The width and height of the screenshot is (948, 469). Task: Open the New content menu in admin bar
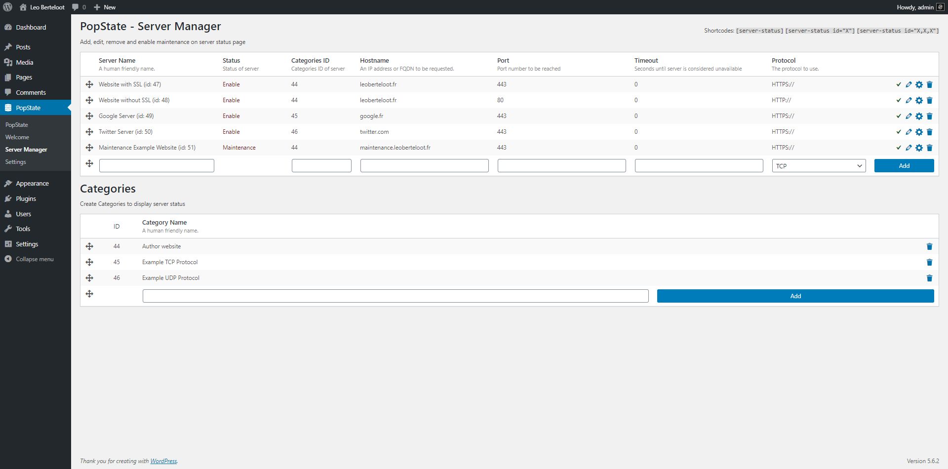105,7
